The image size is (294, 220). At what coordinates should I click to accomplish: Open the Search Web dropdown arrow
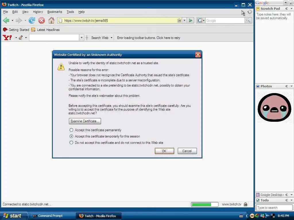[x=112, y=38]
